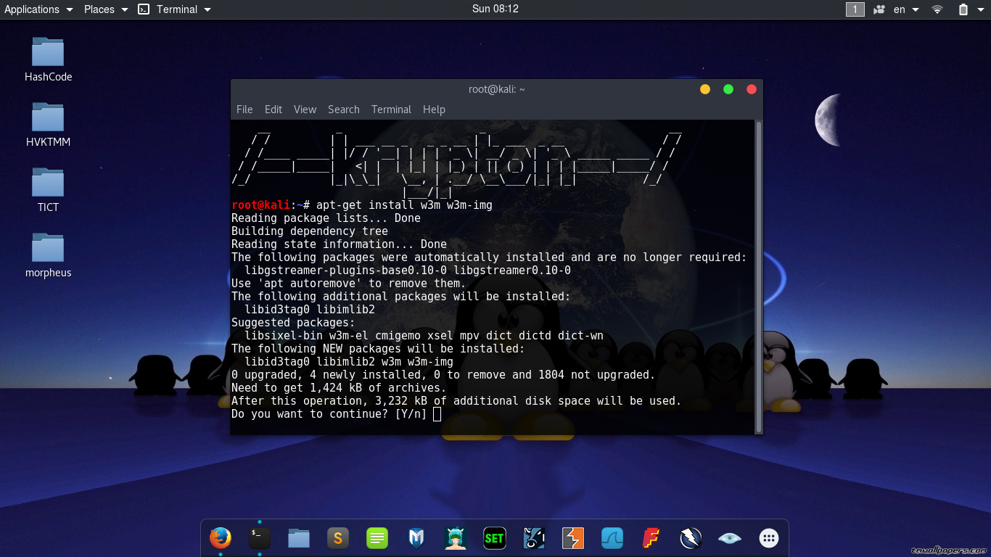Open the clock showing Sun 08:12

(495, 9)
